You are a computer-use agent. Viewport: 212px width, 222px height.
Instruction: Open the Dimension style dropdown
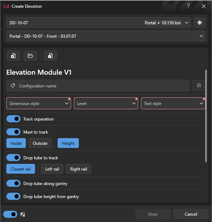39,103
